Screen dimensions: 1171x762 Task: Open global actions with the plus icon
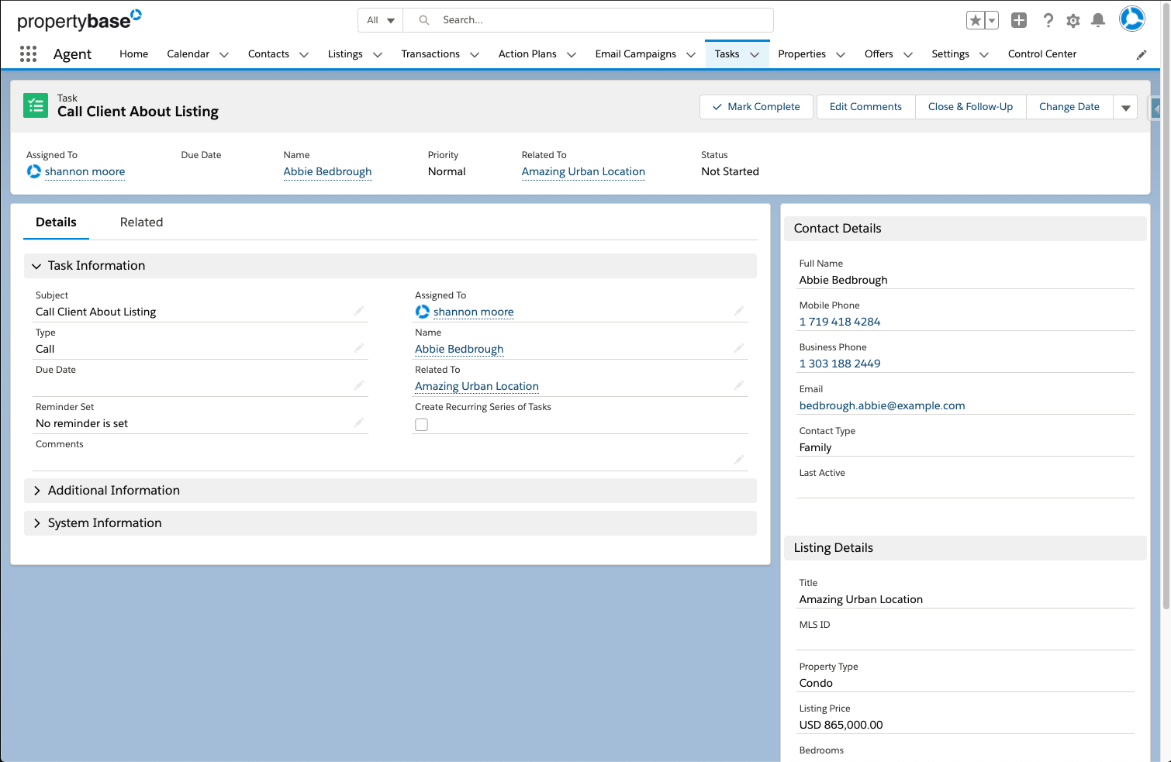[1019, 21]
